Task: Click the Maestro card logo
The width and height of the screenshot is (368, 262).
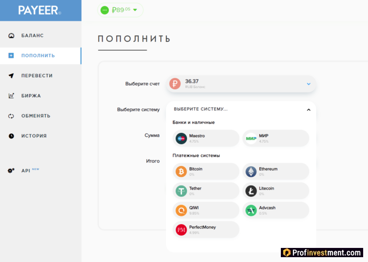Action: click(x=181, y=139)
